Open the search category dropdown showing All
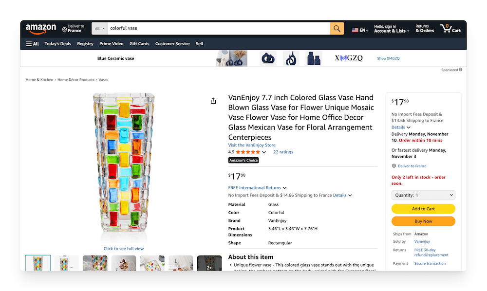This screenshot has height=291, width=487. 99,28
